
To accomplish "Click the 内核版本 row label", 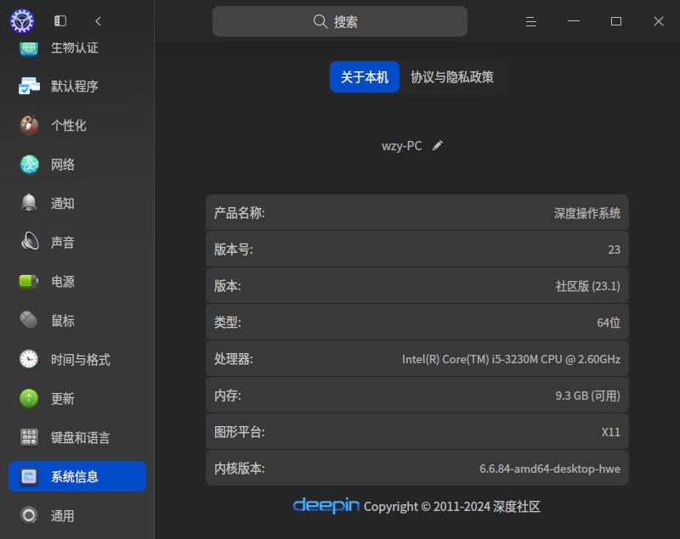I will click(240, 468).
